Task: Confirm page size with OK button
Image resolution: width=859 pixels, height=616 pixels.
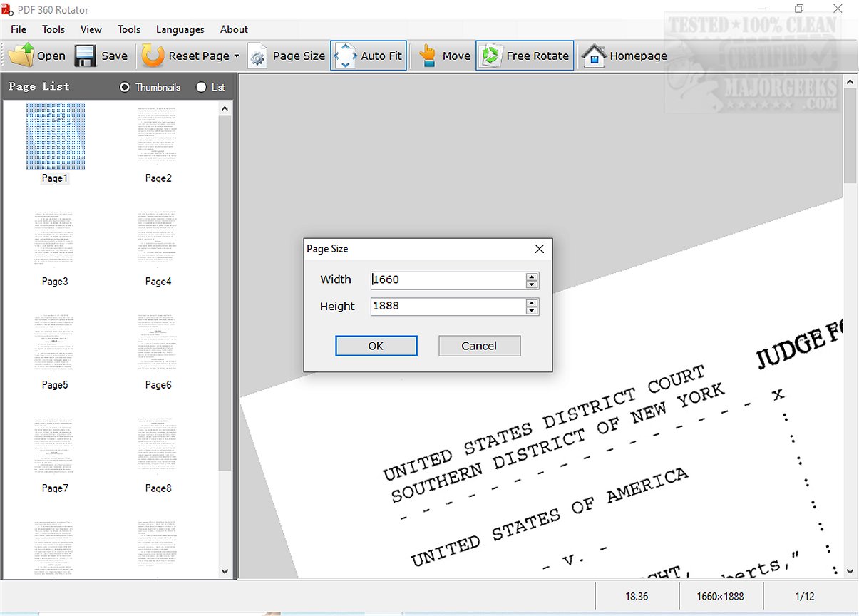Action: (376, 346)
